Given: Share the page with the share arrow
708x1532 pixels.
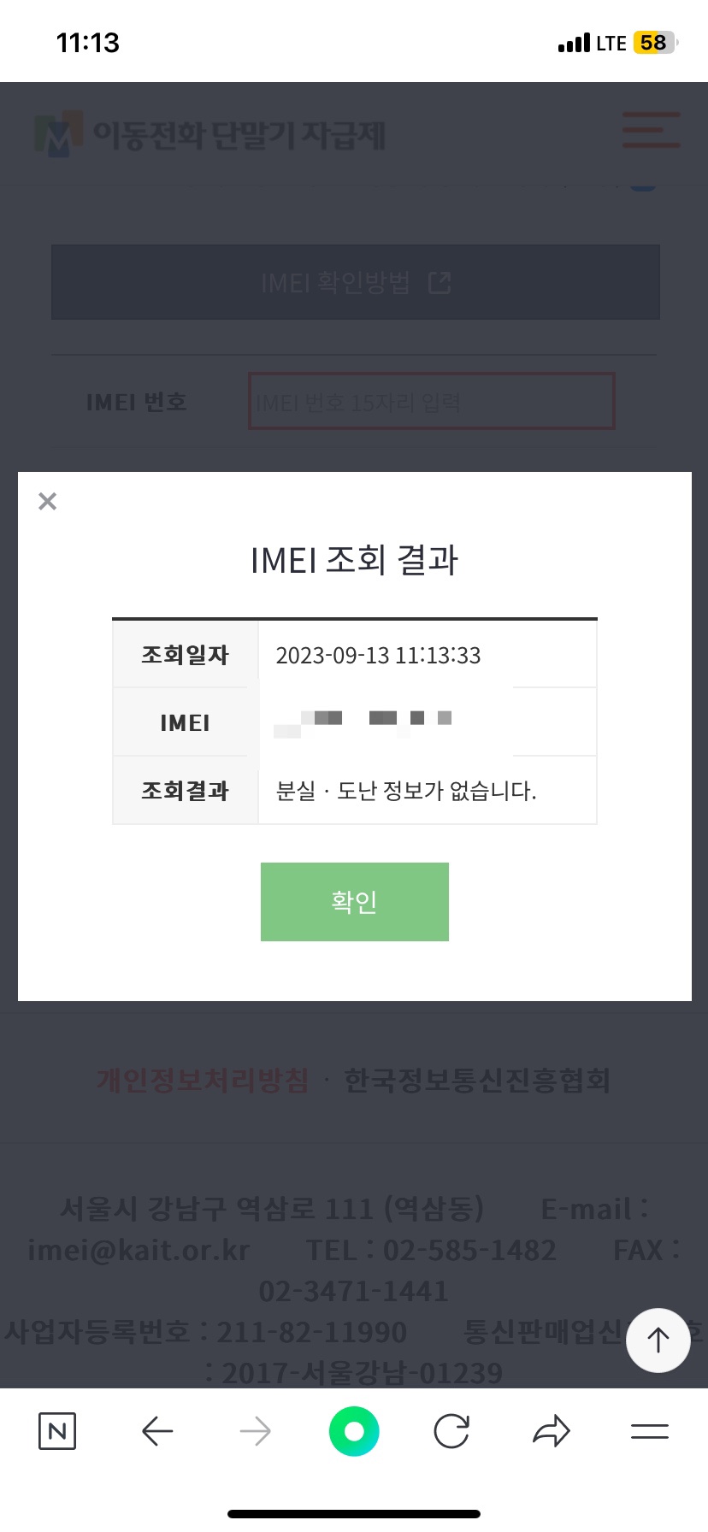Looking at the screenshot, I should 551,1431.
